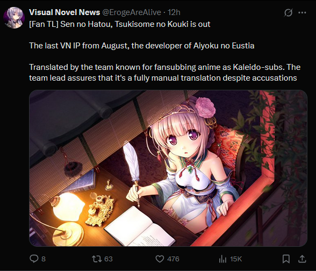Open the attached anime artwork image
316x271 pixels.
pyautogui.click(x=168, y=168)
